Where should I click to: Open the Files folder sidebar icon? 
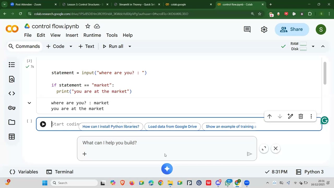pos(12,122)
